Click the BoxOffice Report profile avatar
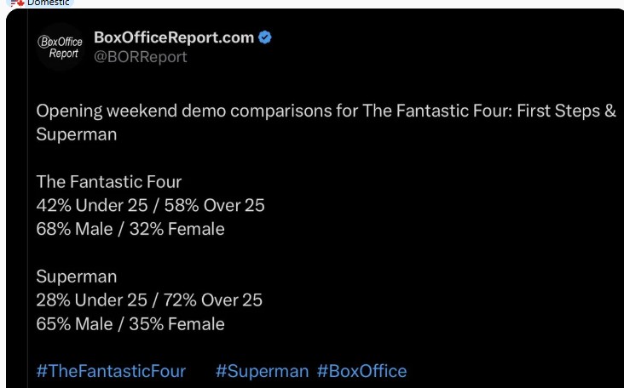The image size is (624, 388). (x=60, y=47)
